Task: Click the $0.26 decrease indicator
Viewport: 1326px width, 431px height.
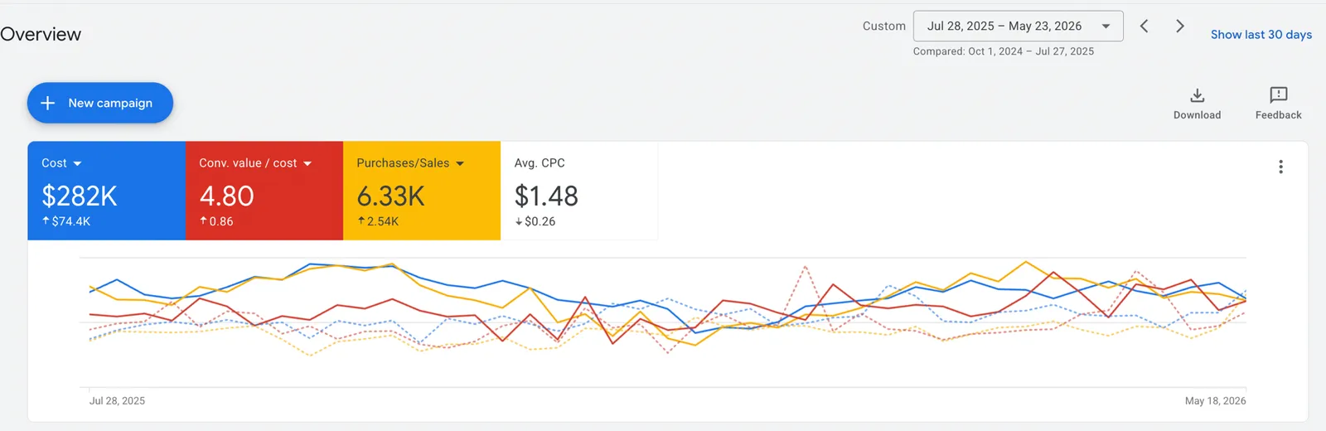Action: tap(535, 221)
